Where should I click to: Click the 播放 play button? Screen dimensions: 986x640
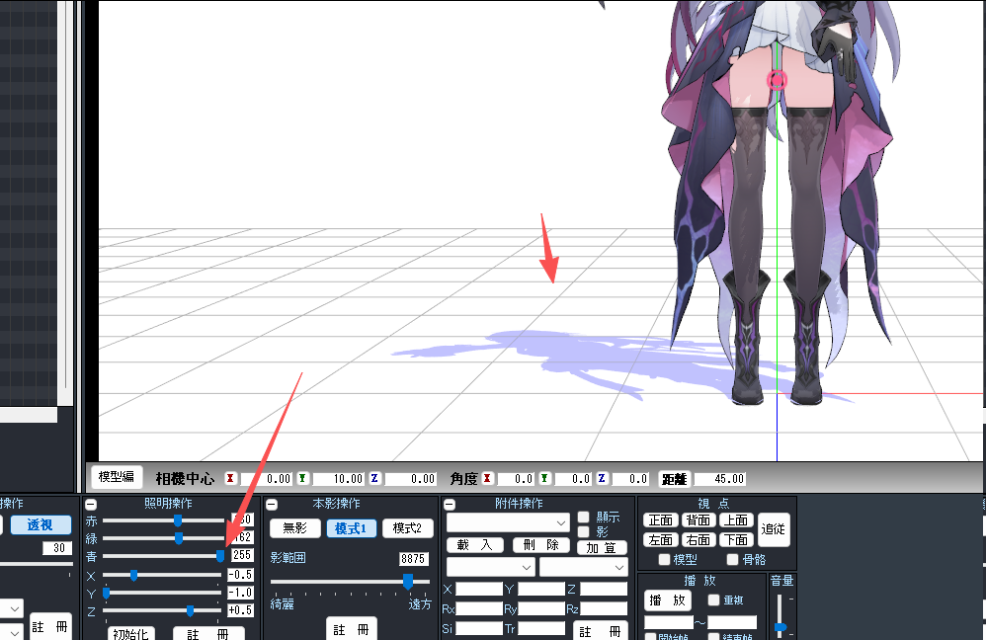(x=668, y=600)
